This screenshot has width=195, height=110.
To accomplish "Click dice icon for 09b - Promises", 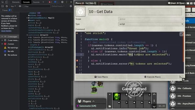I will 173,96.
